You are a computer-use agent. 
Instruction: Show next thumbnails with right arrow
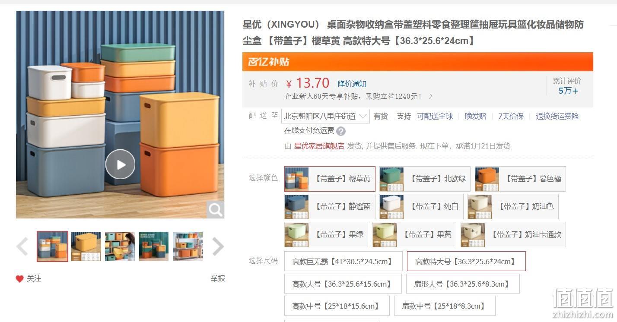tap(218, 246)
